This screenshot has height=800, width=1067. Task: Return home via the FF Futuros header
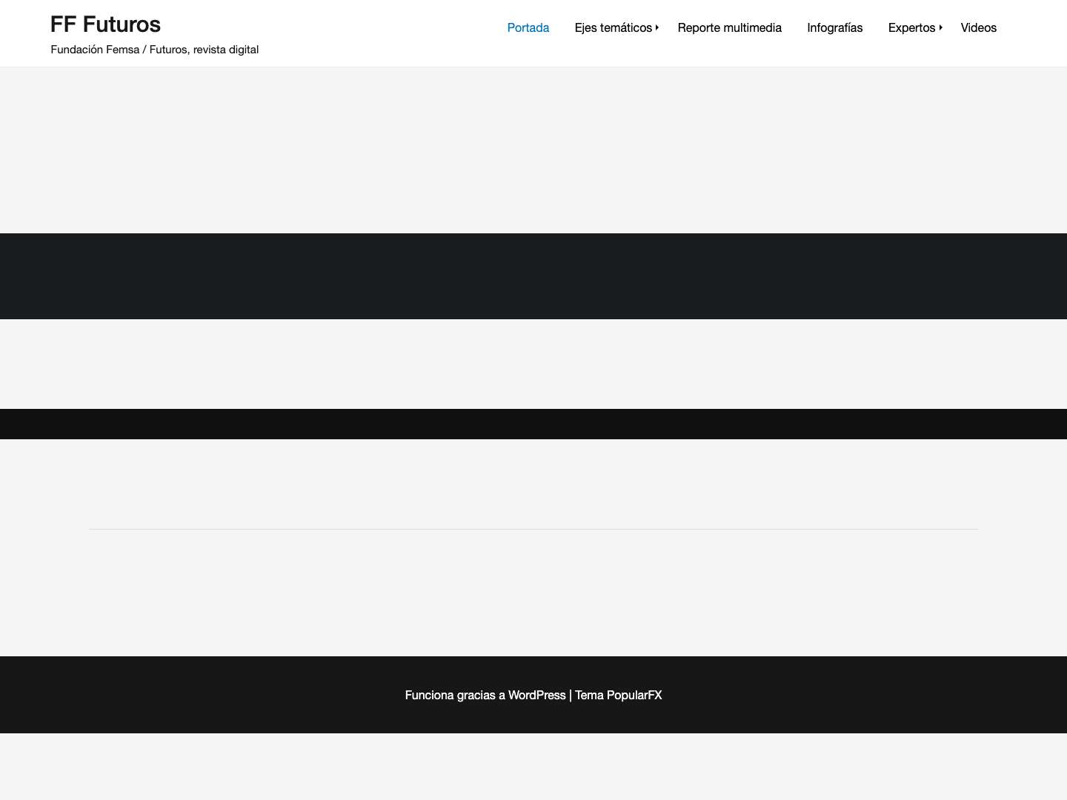pos(105,24)
